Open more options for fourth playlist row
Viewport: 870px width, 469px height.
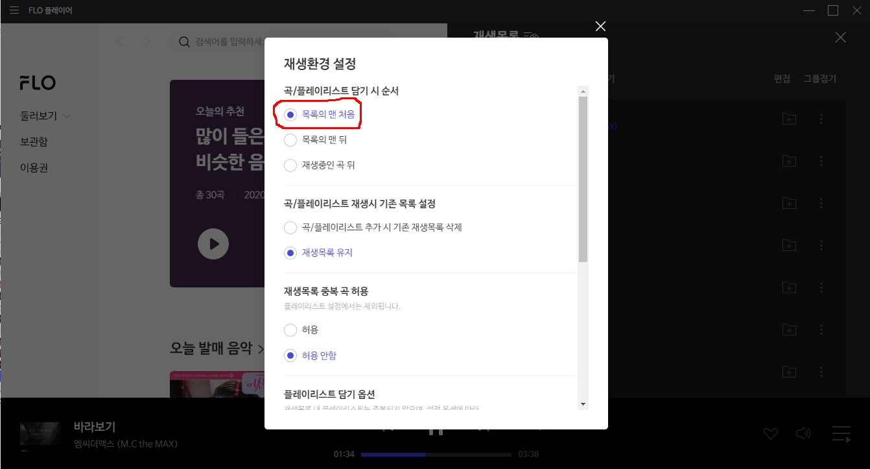(821, 245)
